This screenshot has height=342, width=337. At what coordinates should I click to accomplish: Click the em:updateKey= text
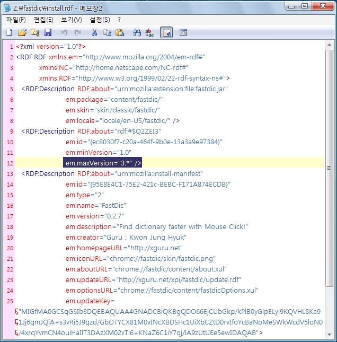[x=90, y=301]
